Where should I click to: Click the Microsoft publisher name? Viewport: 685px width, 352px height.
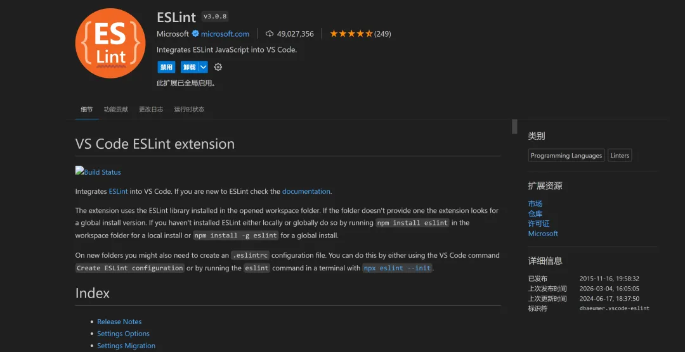(173, 34)
